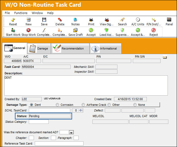Click the A/C field N303TX
177x147 pixels.
coord(32,61)
